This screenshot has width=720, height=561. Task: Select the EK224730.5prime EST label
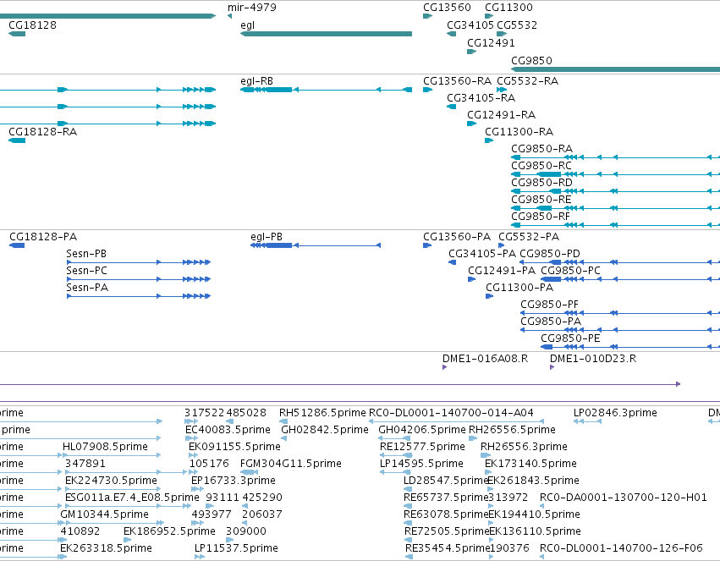111,481
